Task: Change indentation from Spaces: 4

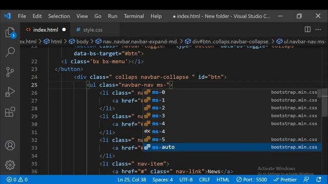Action: point(162,179)
